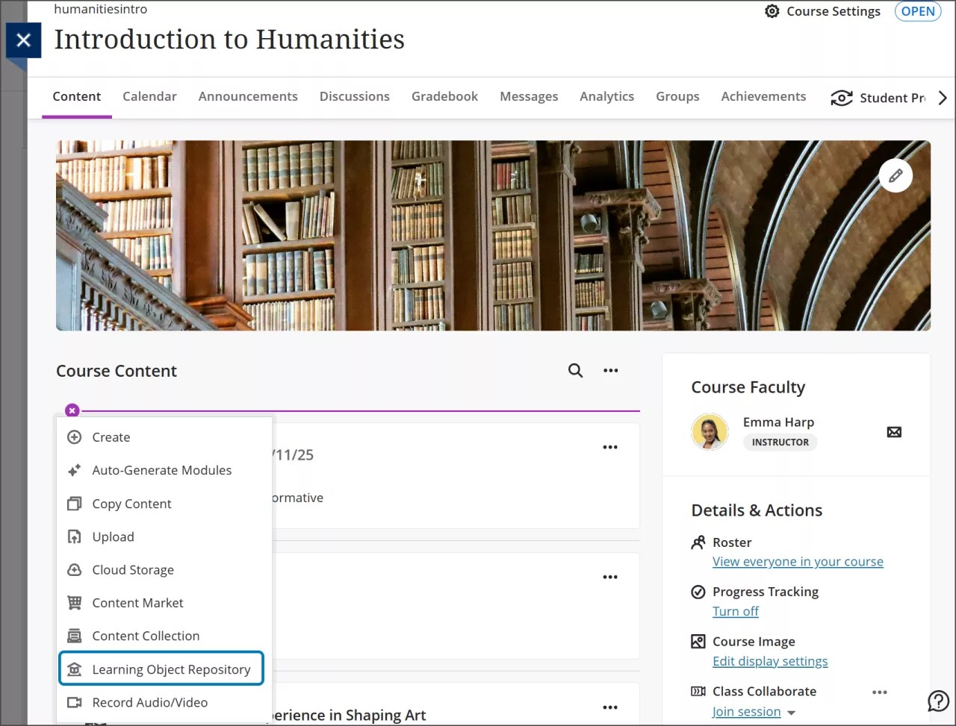View everyone in your course roster
Screen dimensions: 956x726
[x=798, y=561]
